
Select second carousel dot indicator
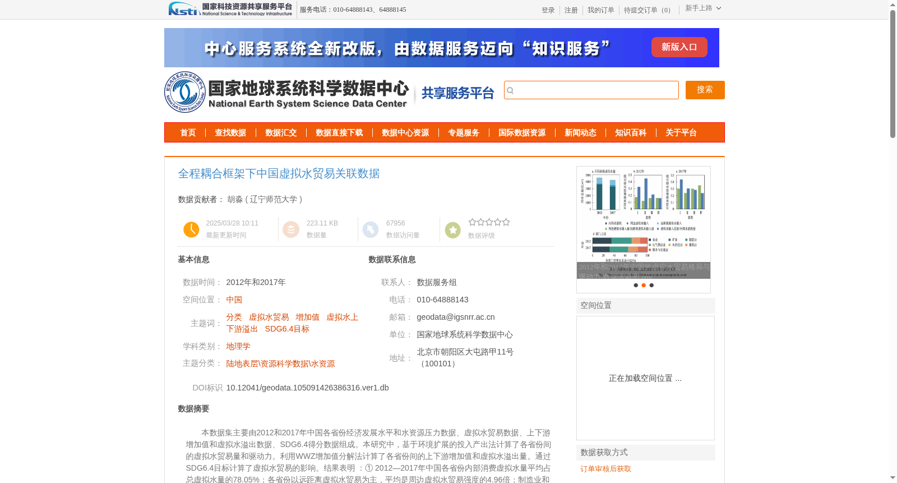pyautogui.click(x=644, y=286)
